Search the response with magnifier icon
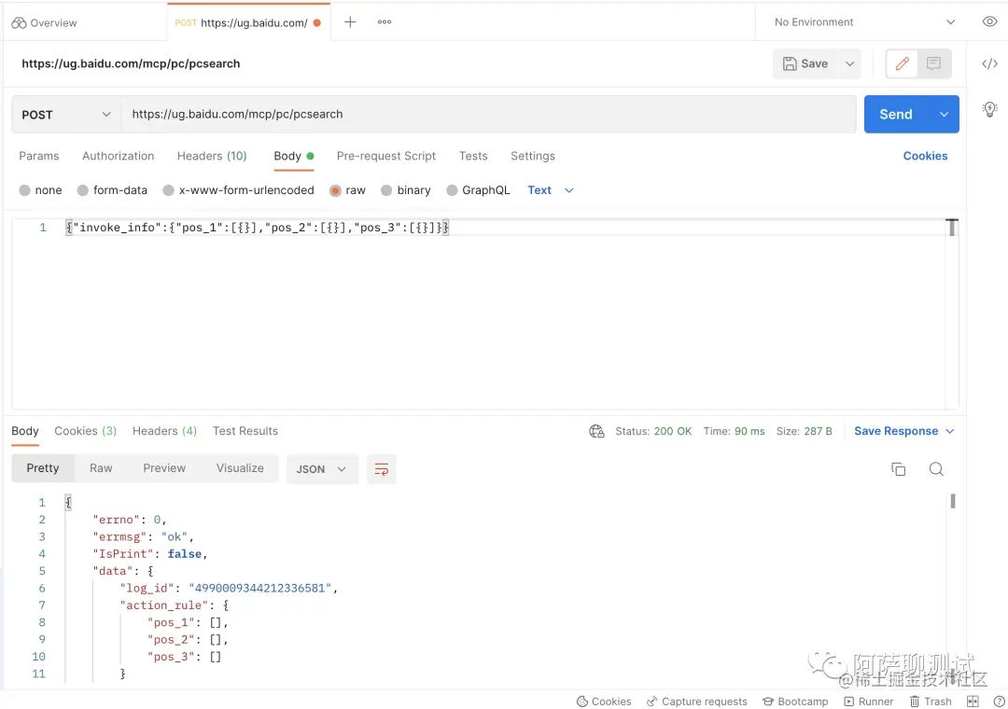This screenshot has width=1008, height=709. click(x=936, y=469)
